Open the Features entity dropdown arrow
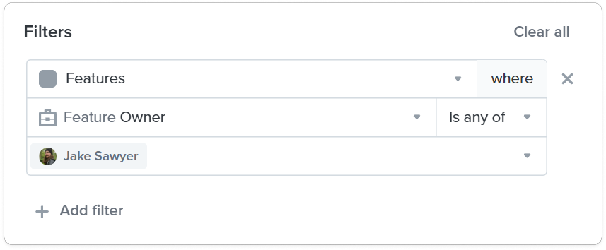606x250 pixels. (x=458, y=78)
